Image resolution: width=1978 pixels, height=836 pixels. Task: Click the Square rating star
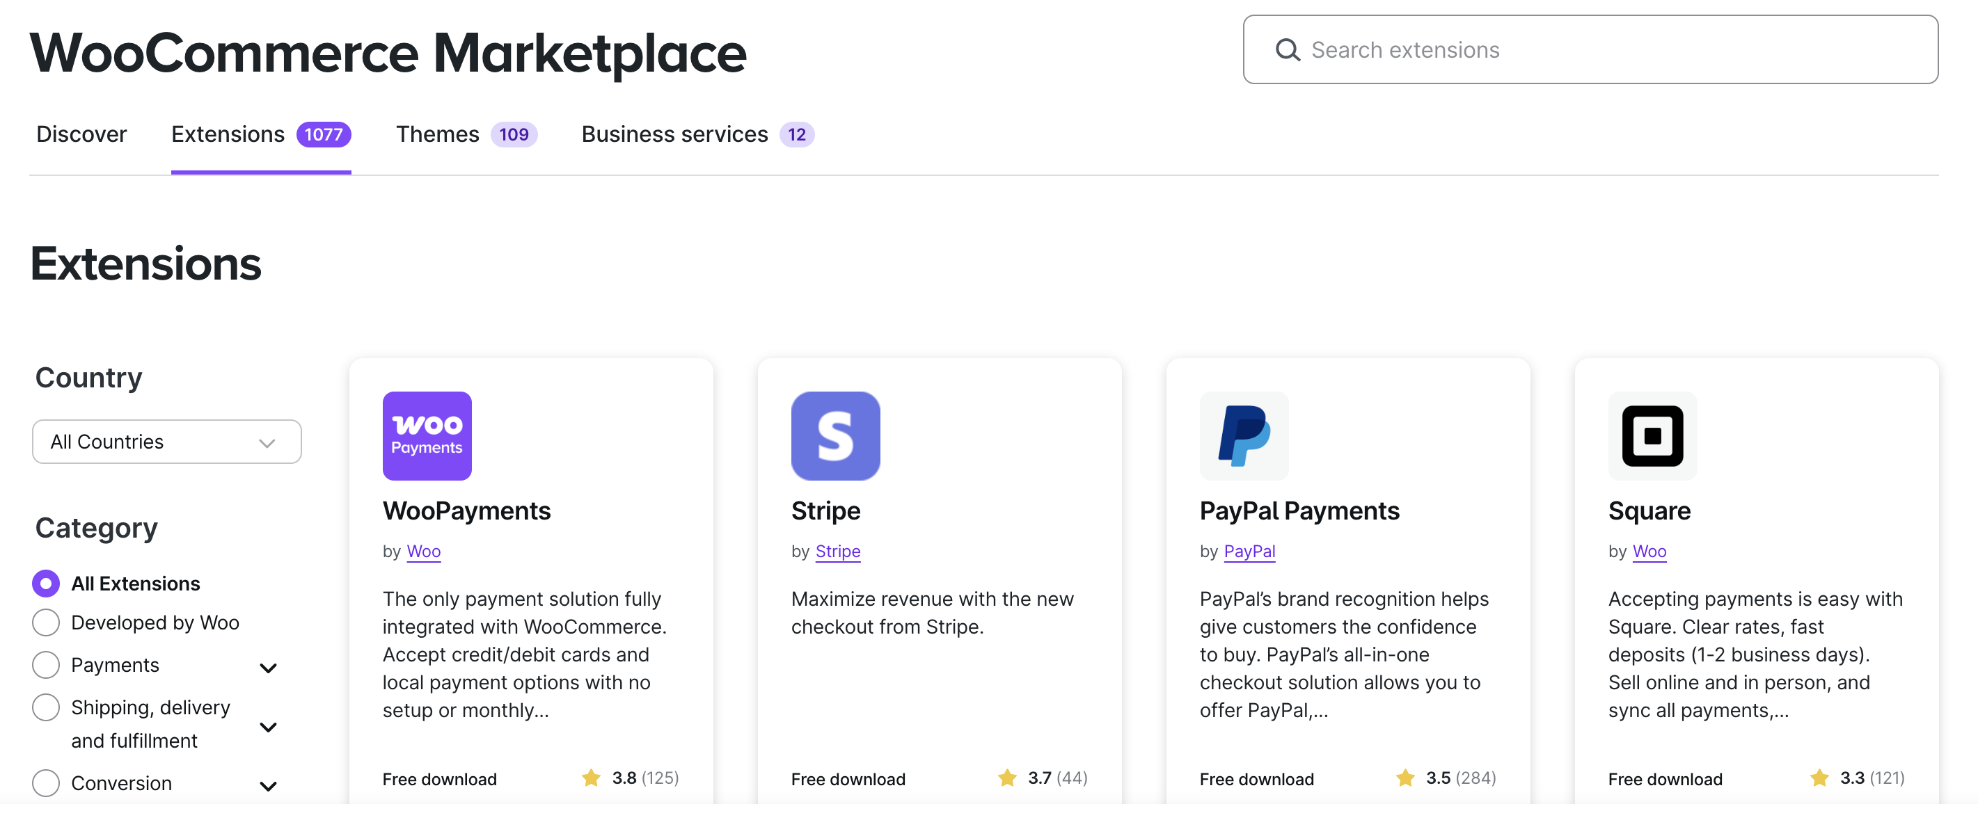[1819, 778]
